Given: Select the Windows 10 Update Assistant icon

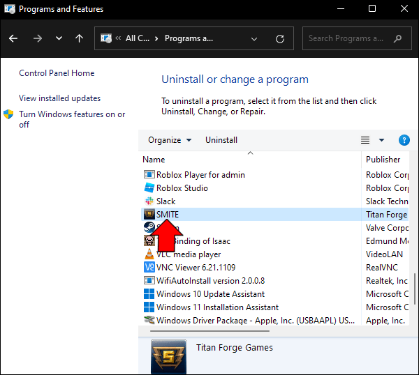Looking at the screenshot, I should pyautogui.click(x=149, y=294).
